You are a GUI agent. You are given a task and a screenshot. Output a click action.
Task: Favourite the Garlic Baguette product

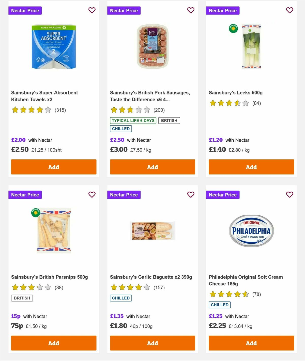click(191, 195)
